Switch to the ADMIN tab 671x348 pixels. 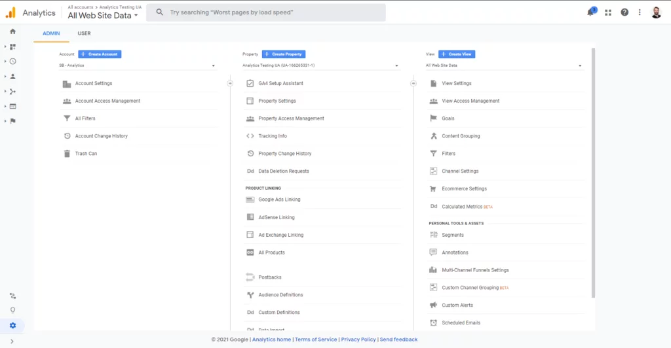click(51, 33)
